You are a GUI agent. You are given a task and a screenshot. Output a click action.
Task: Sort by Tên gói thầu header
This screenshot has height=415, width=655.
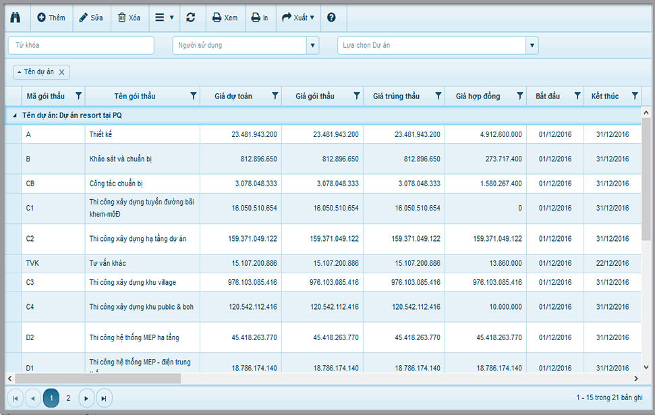point(135,96)
